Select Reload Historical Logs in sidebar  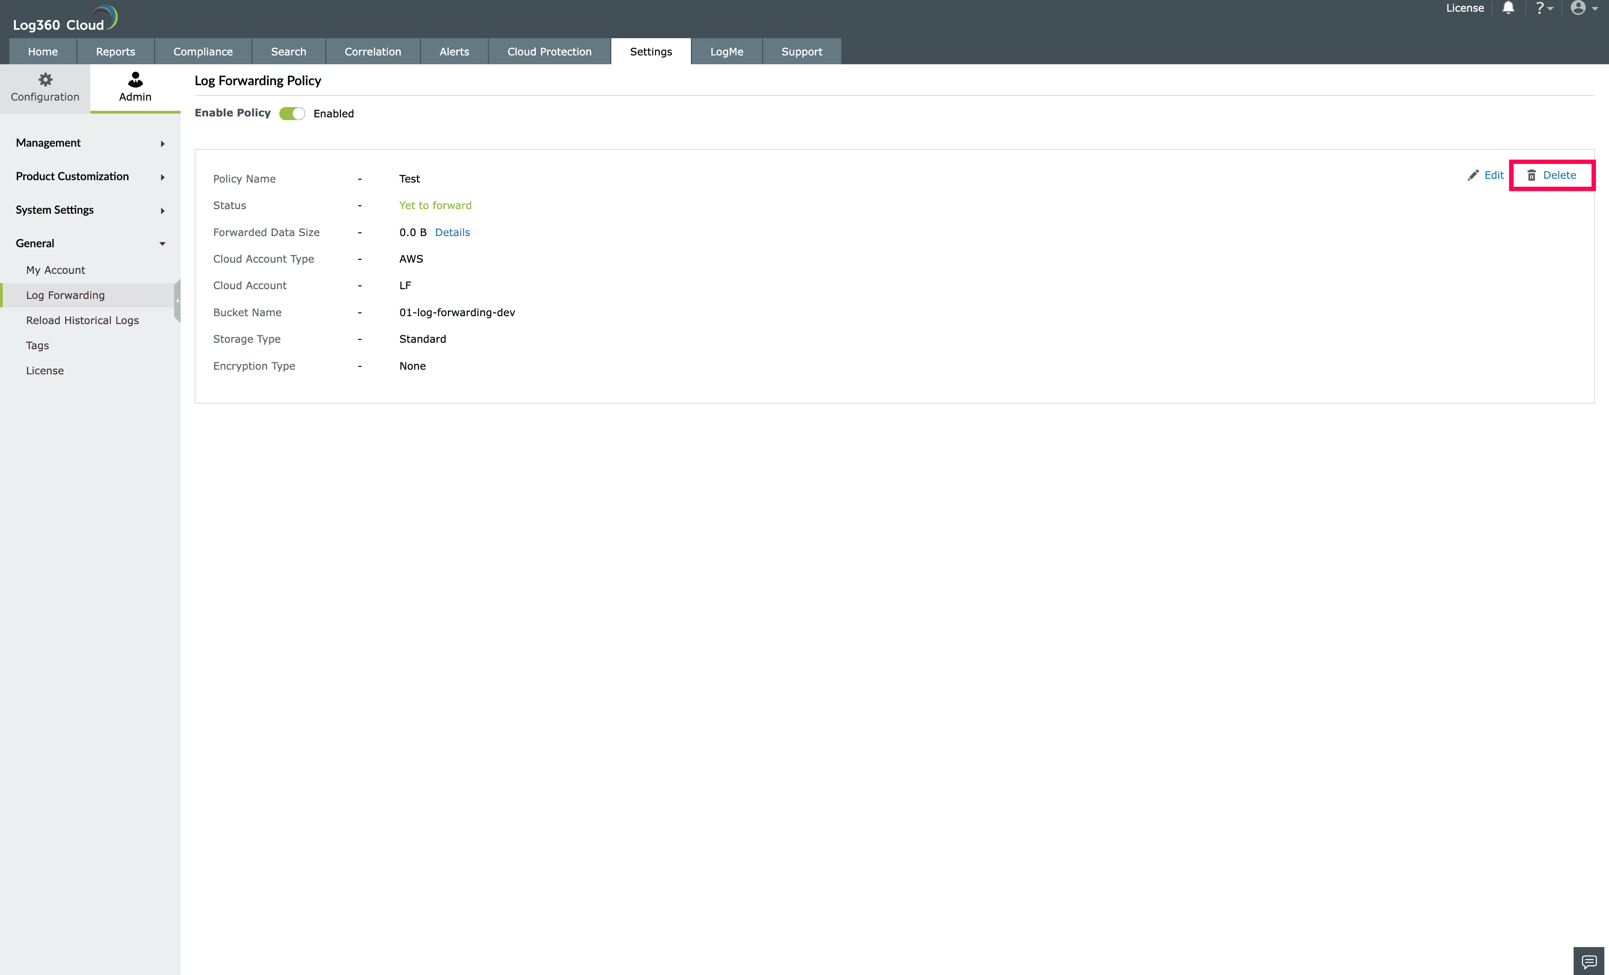(82, 320)
